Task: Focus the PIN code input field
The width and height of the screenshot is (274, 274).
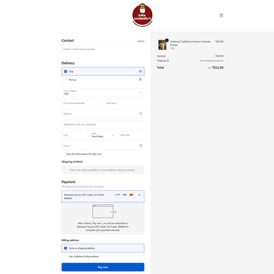Action: [131, 135]
